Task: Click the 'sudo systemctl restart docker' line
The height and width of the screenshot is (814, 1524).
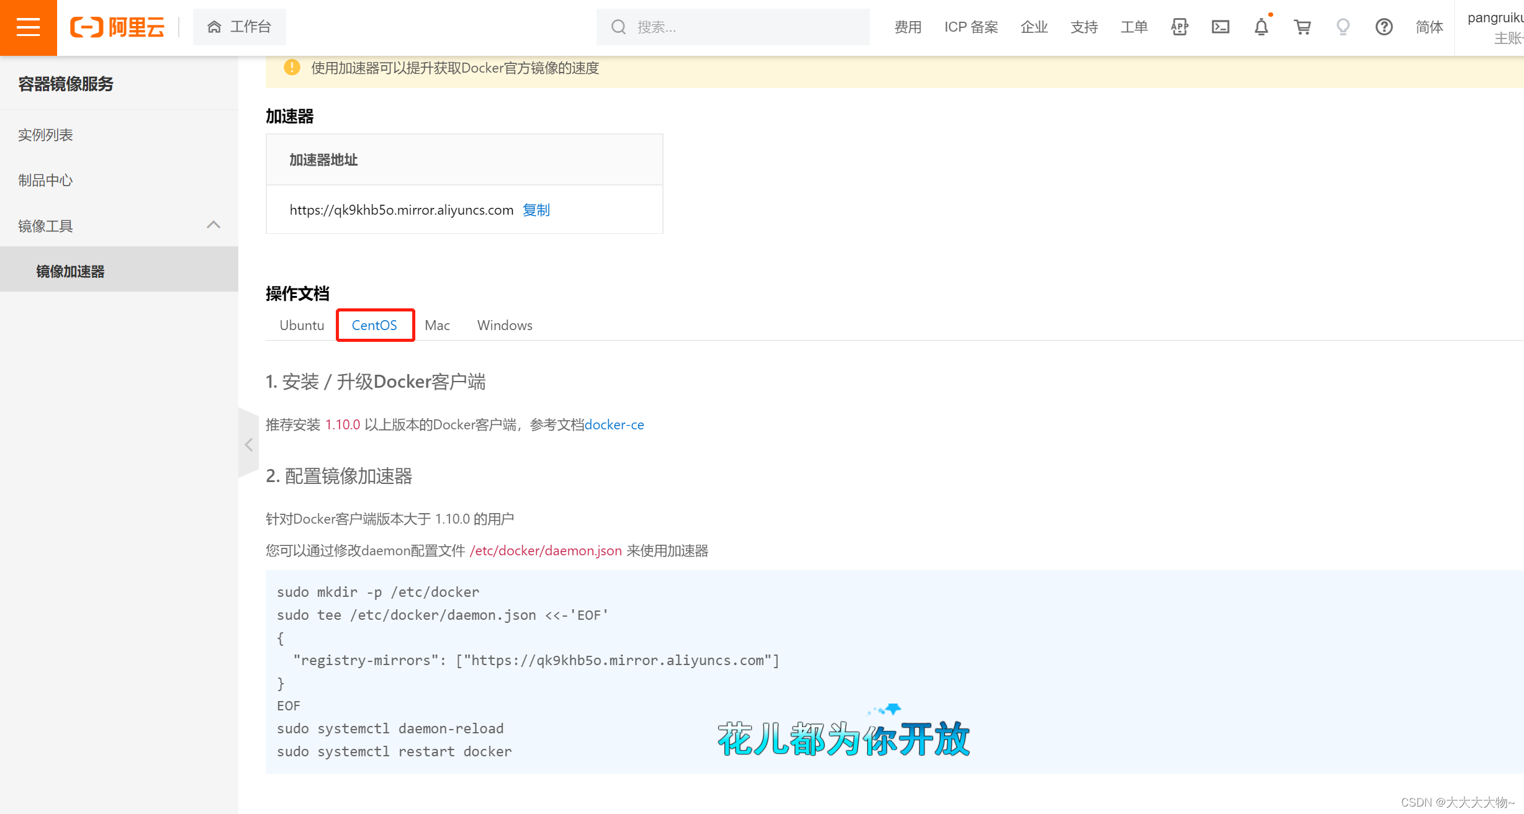Action: 394,752
